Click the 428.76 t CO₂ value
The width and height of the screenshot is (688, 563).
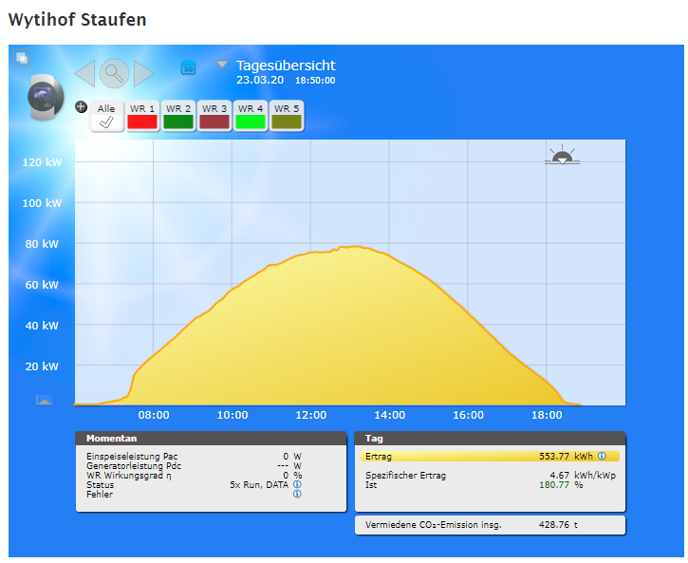coord(558,525)
